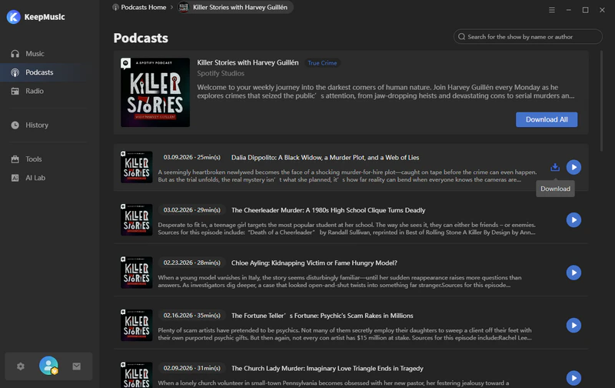
Task: Play The Fortune Teller's Fortune episode
Action: coord(573,326)
